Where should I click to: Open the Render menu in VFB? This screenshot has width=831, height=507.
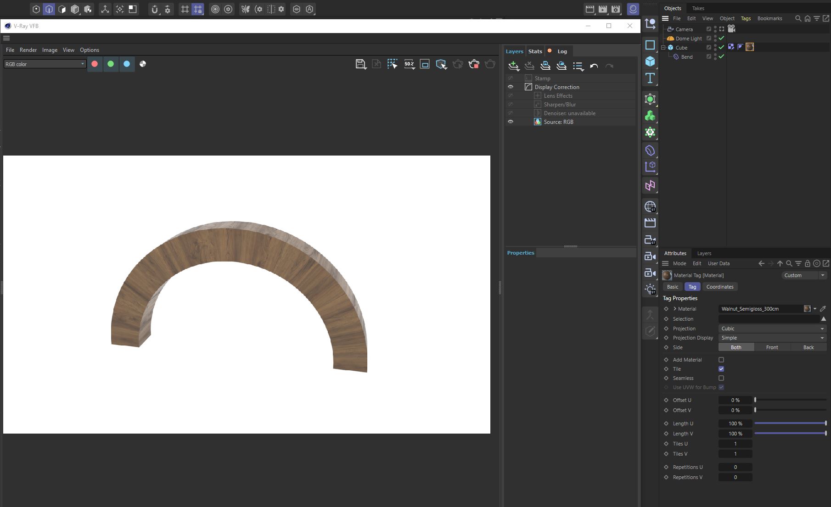click(28, 50)
